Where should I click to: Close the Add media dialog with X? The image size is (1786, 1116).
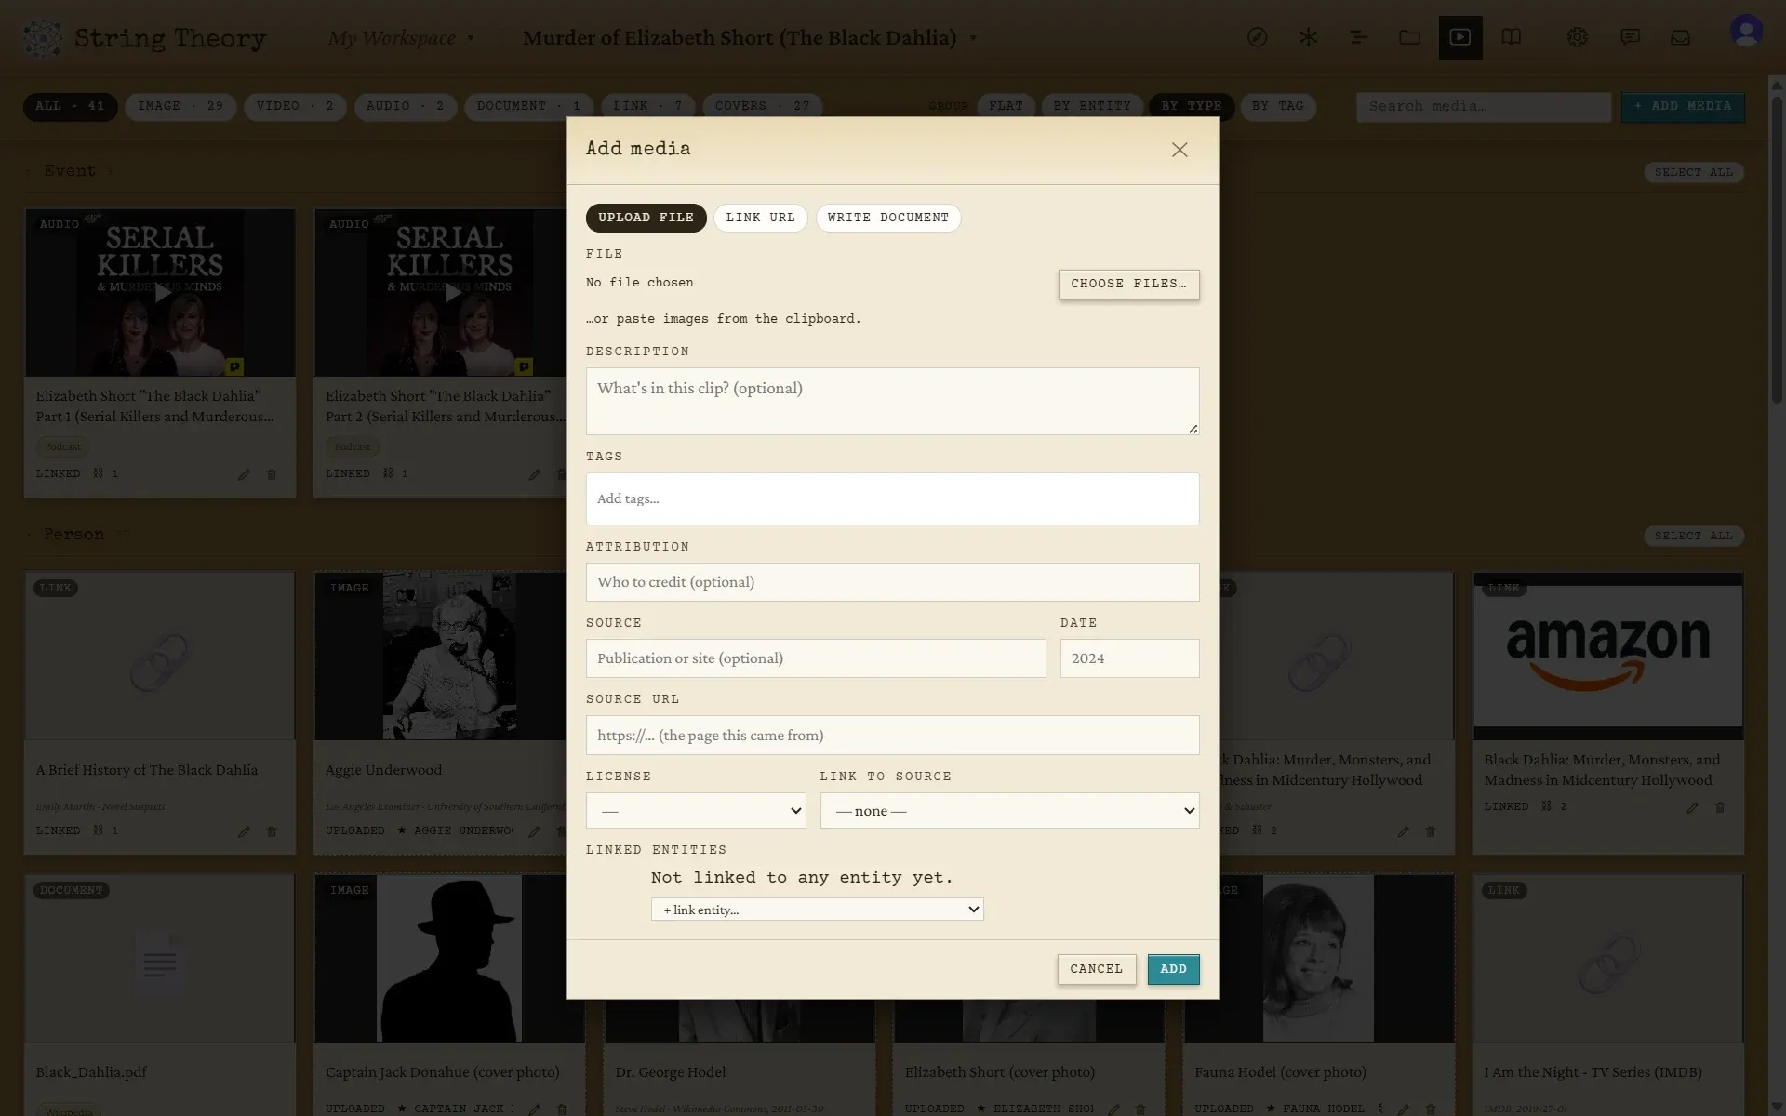pos(1180,150)
